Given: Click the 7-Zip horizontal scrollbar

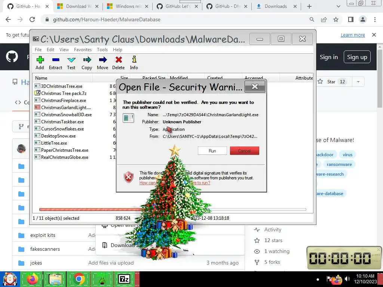Looking at the screenshot, I should pos(172,209).
